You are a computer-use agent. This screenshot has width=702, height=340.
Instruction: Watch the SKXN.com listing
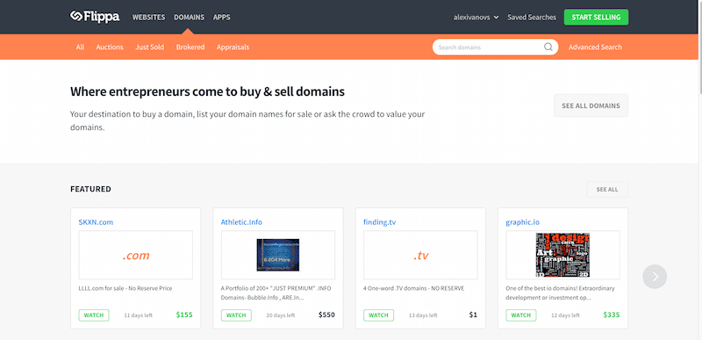click(x=94, y=315)
